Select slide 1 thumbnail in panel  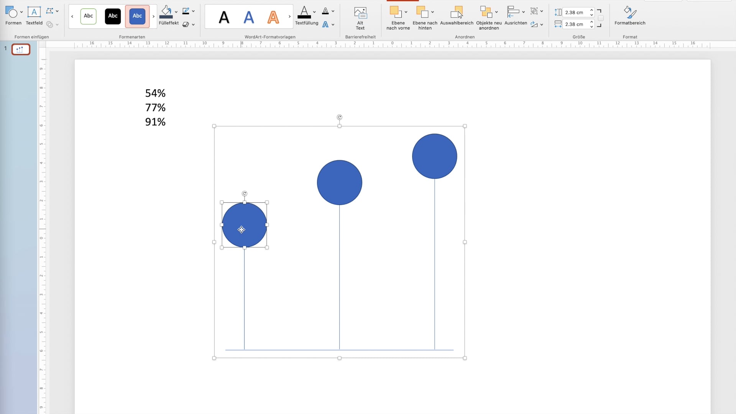pyautogui.click(x=21, y=49)
